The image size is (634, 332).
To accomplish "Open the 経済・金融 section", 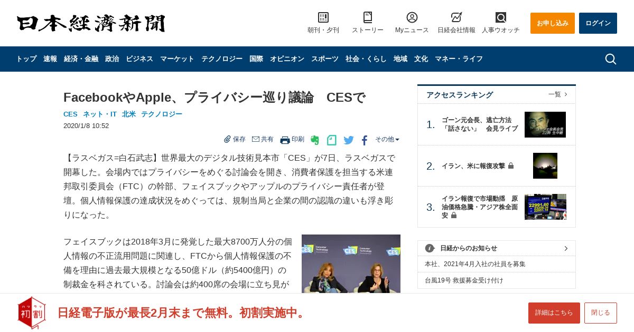I will click(x=81, y=59).
